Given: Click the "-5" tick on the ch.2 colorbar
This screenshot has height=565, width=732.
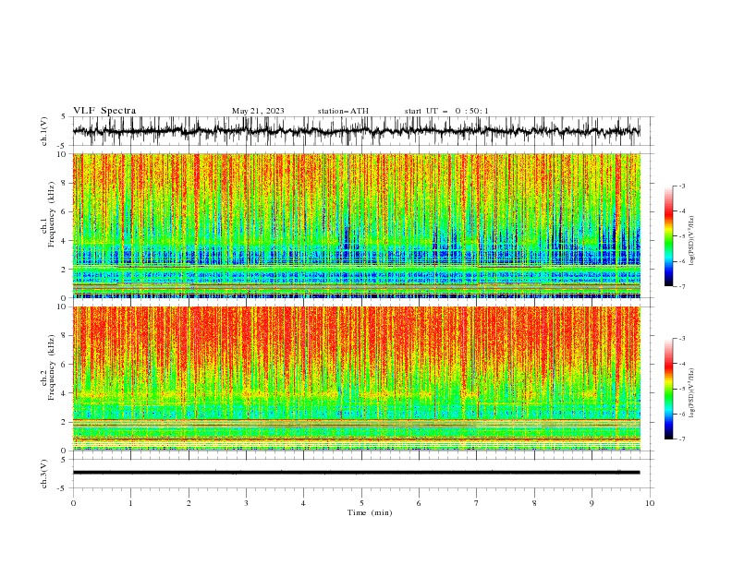Looking at the screenshot, I should 681,389.
